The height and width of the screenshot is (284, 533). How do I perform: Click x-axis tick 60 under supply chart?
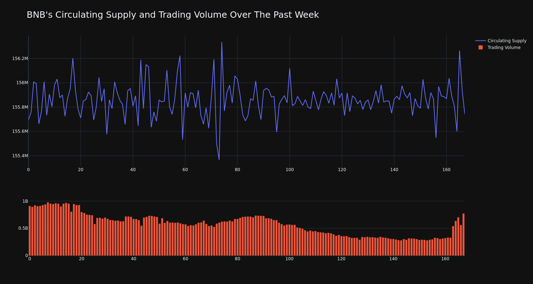point(185,170)
